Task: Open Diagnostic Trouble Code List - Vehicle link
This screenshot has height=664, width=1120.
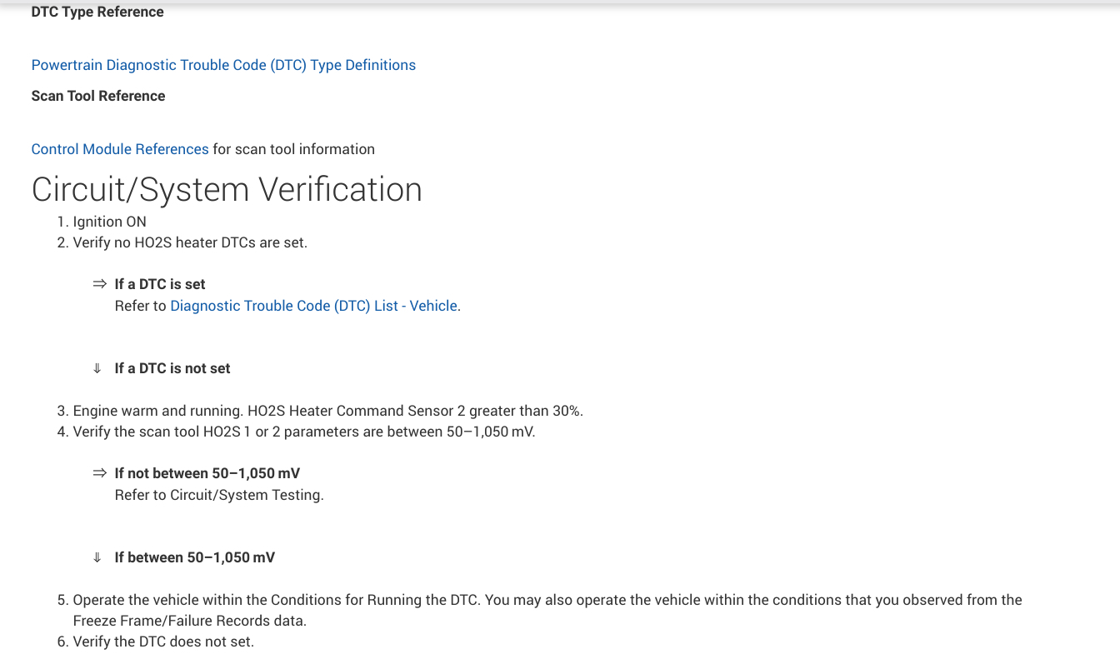Action: pyautogui.click(x=313, y=306)
